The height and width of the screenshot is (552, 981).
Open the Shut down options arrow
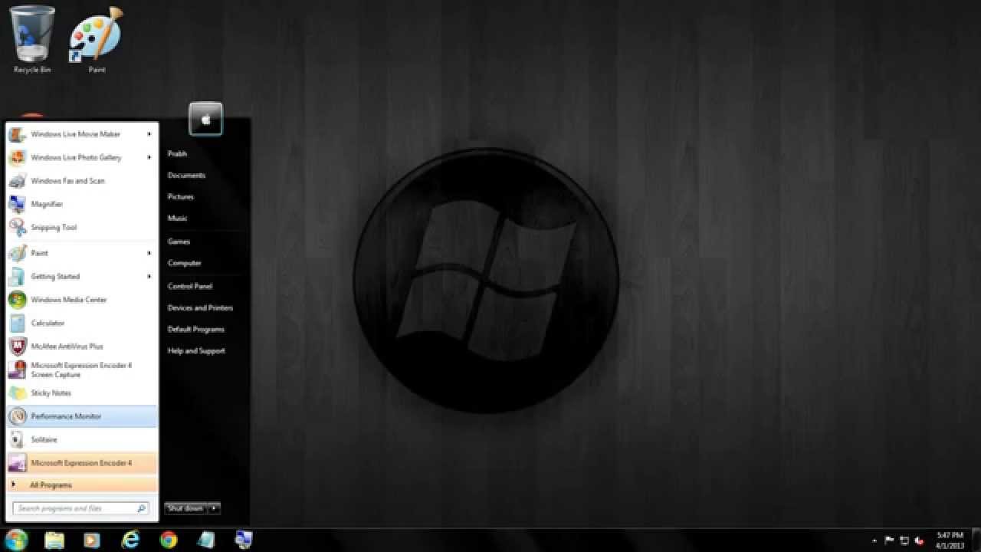(214, 508)
